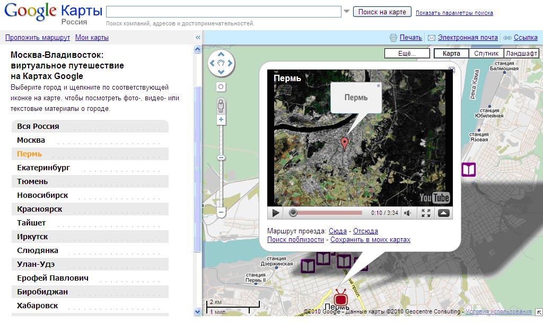Select Екатеринбург in the city list
Image resolution: width=543 pixels, height=322 pixels.
click(43, 168)
